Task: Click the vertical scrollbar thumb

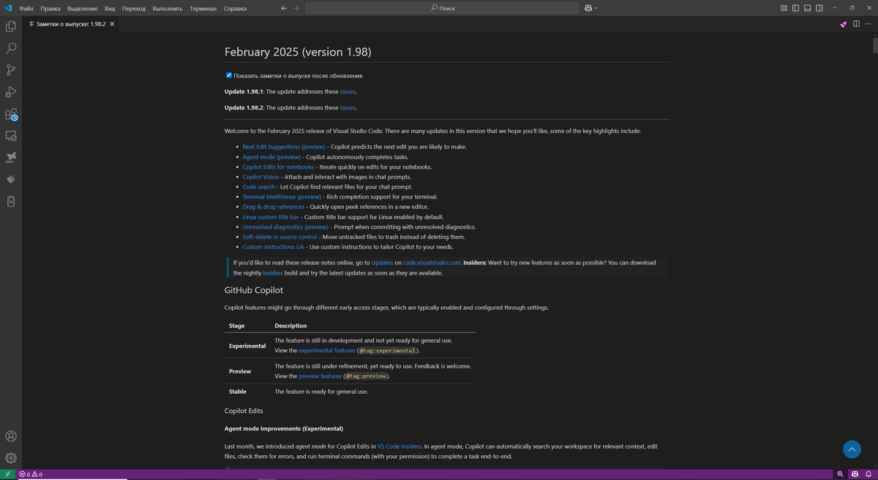Action: [874, 45]
